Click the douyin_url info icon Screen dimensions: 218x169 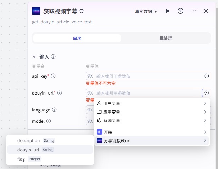click(60, 93)
